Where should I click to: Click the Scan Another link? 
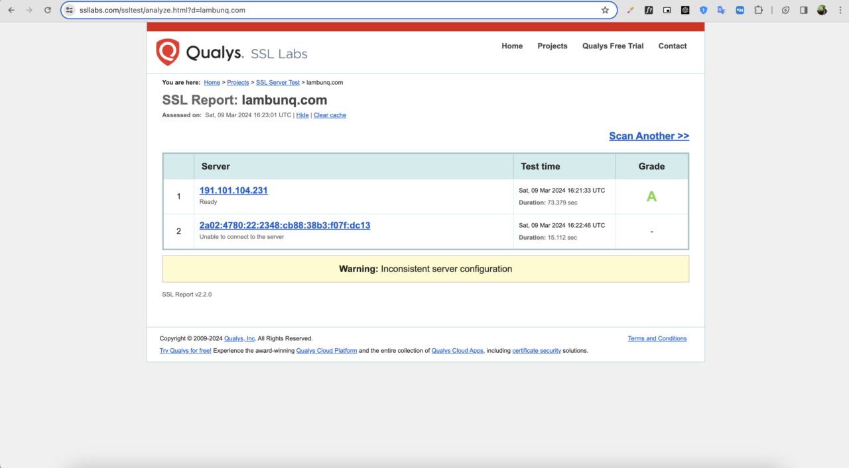649,136
